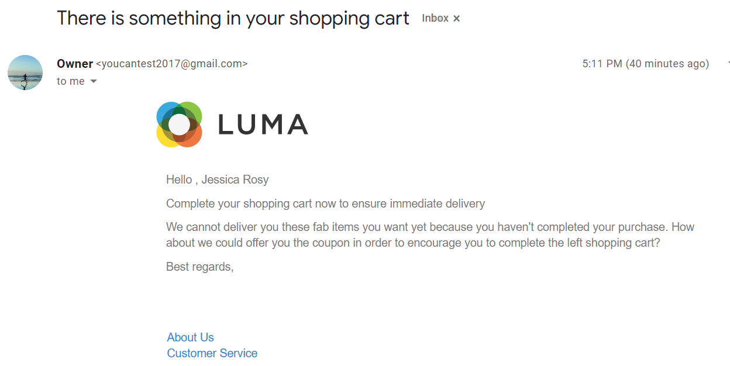Click the "(40 minutes ago)" relative time
Viewport: 730px width, 366px height.
pos(667,64)
